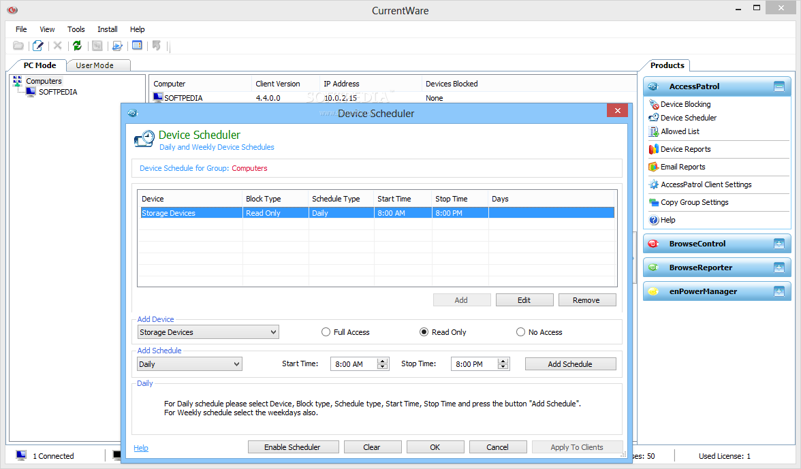The image size is (801, 469).
Task: Open the Storage Devices device dropdown
Action: point(208,332)
